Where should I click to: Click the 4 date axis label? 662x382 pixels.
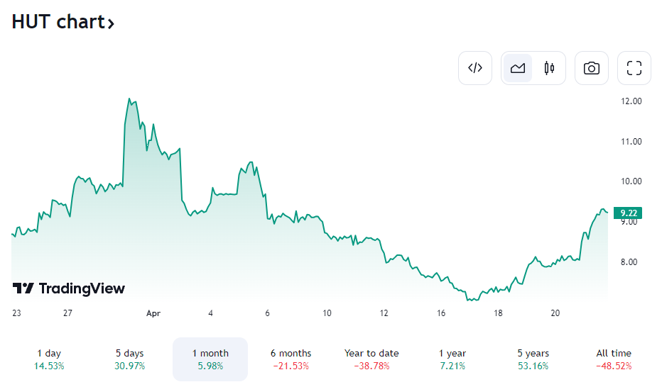pyautogui.click(x=210, y=313)
